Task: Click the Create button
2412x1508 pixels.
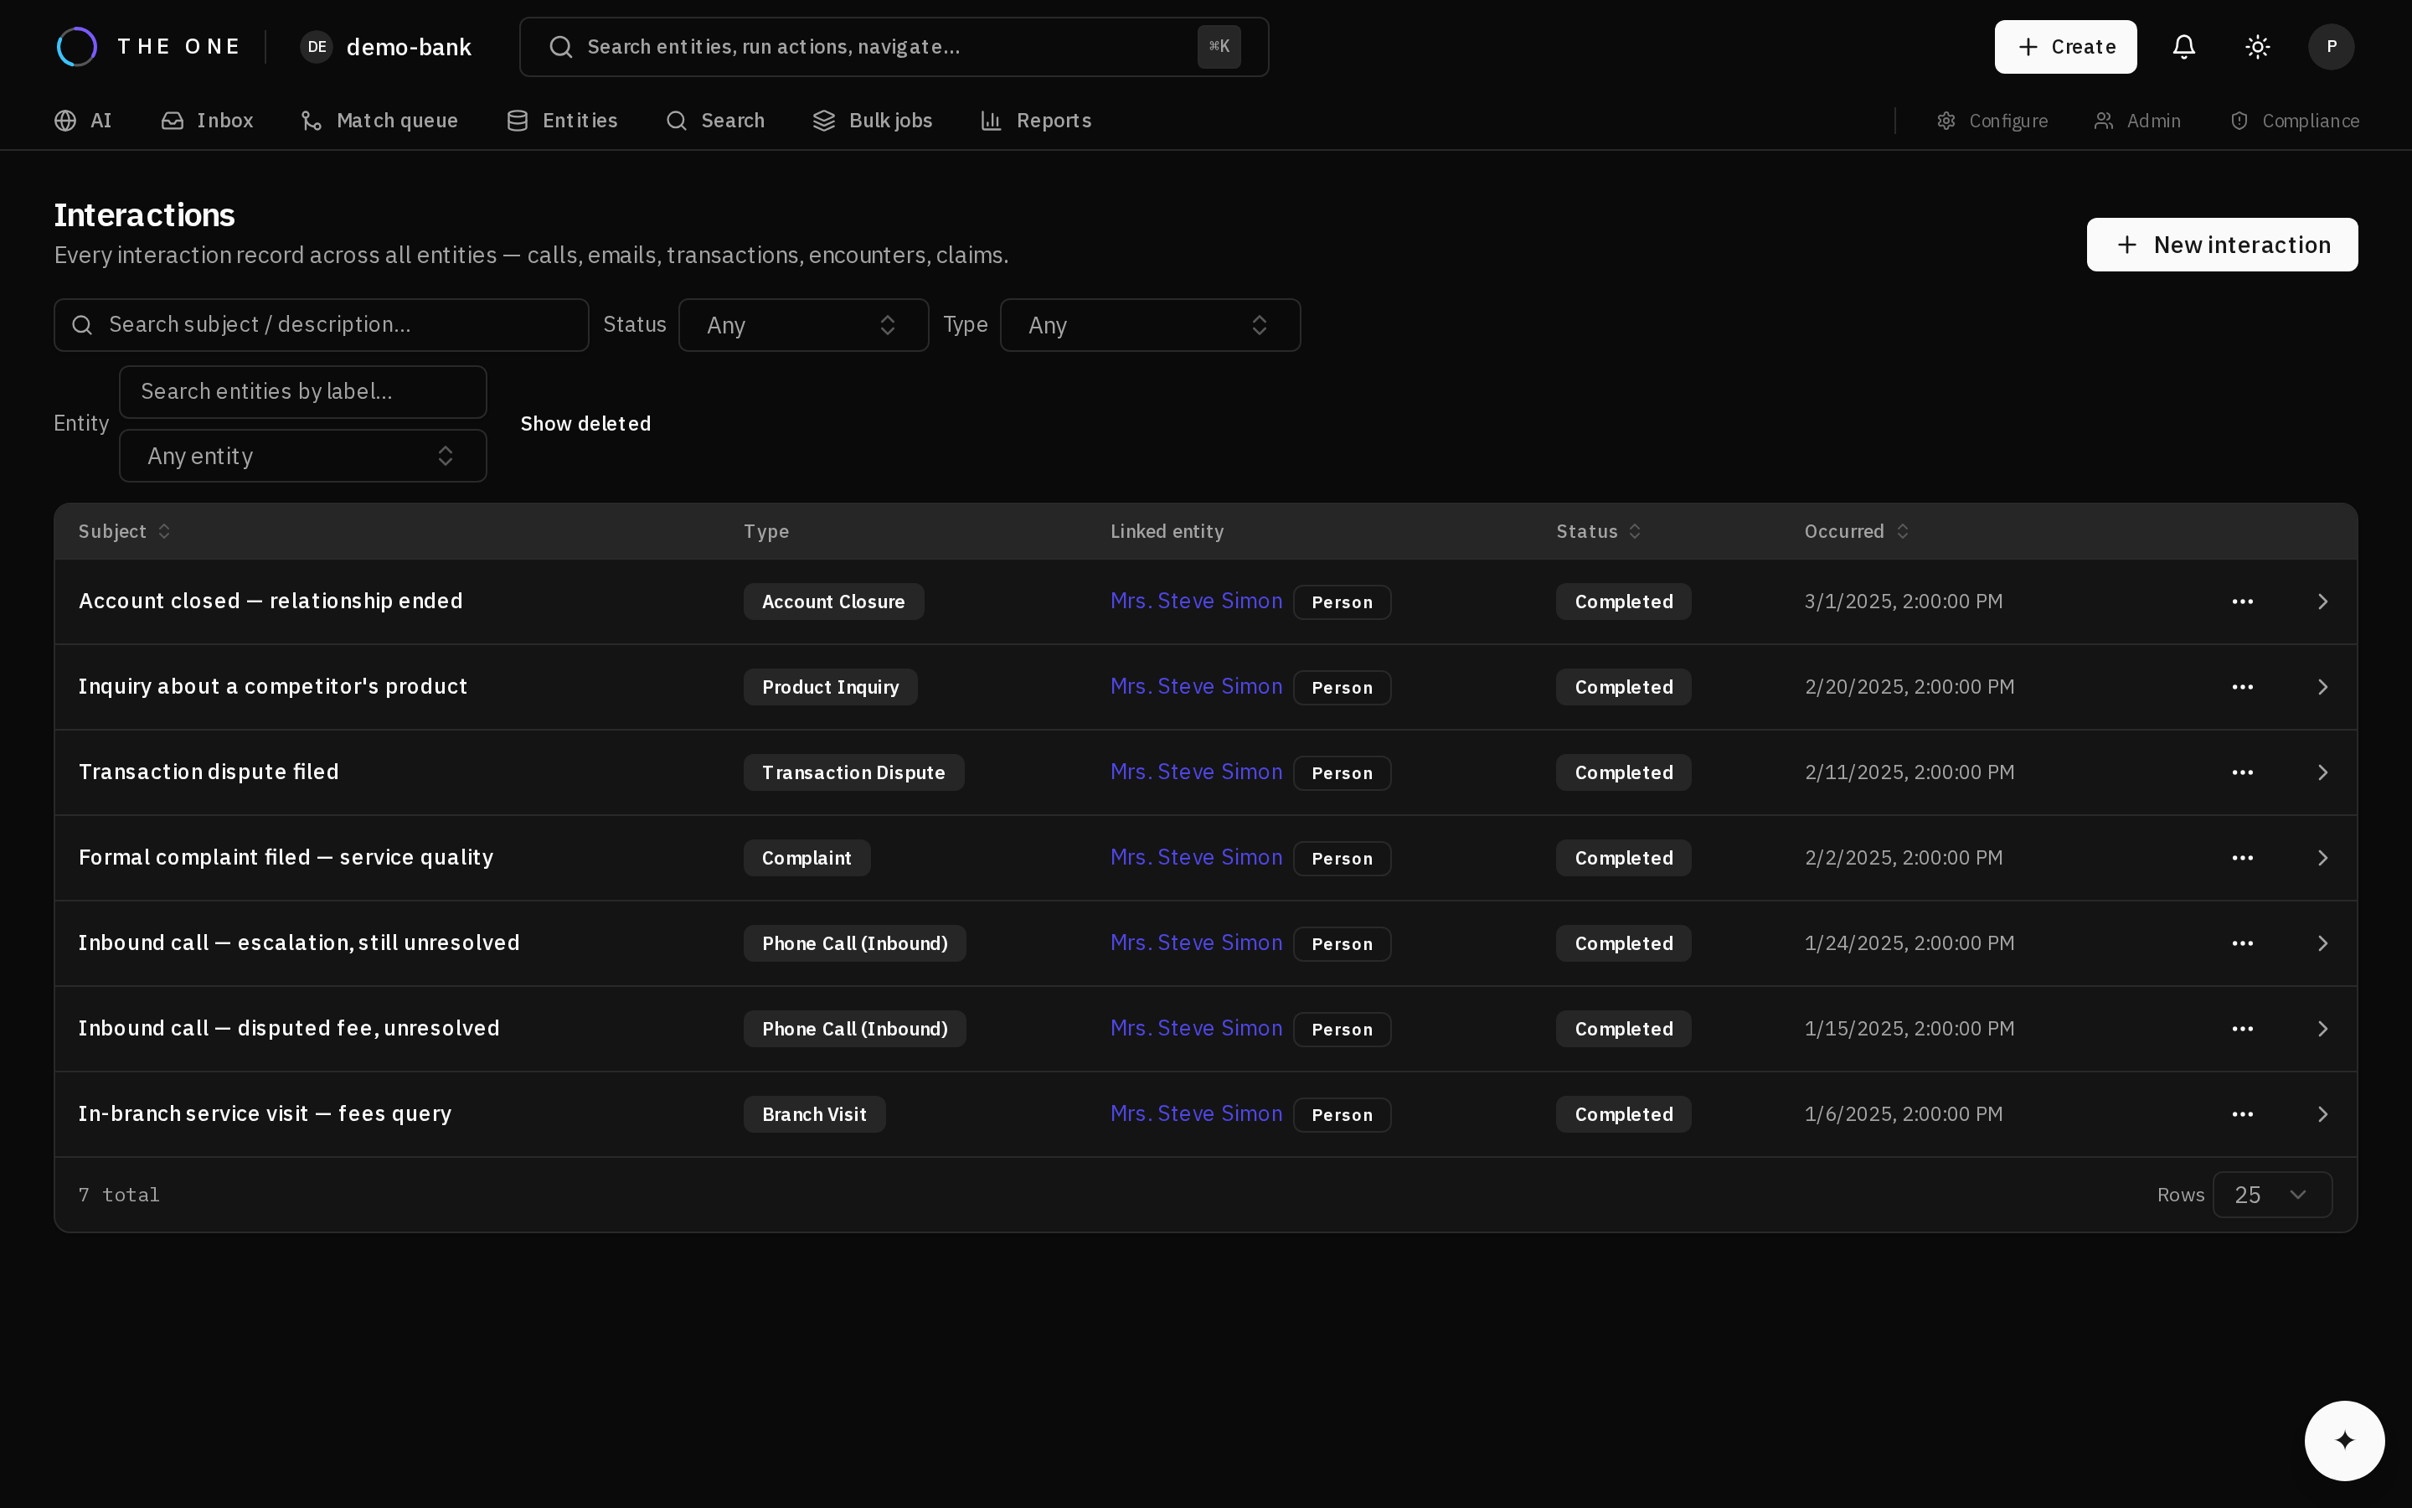Action: pyautogui.click(x=2065, y=47)
